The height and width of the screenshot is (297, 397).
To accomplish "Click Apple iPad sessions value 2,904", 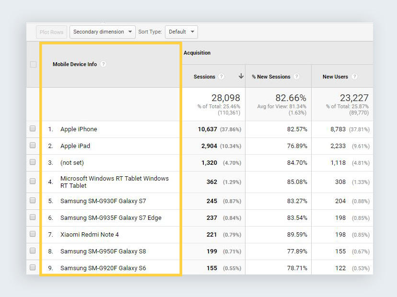I will click(x=209, y=146).
